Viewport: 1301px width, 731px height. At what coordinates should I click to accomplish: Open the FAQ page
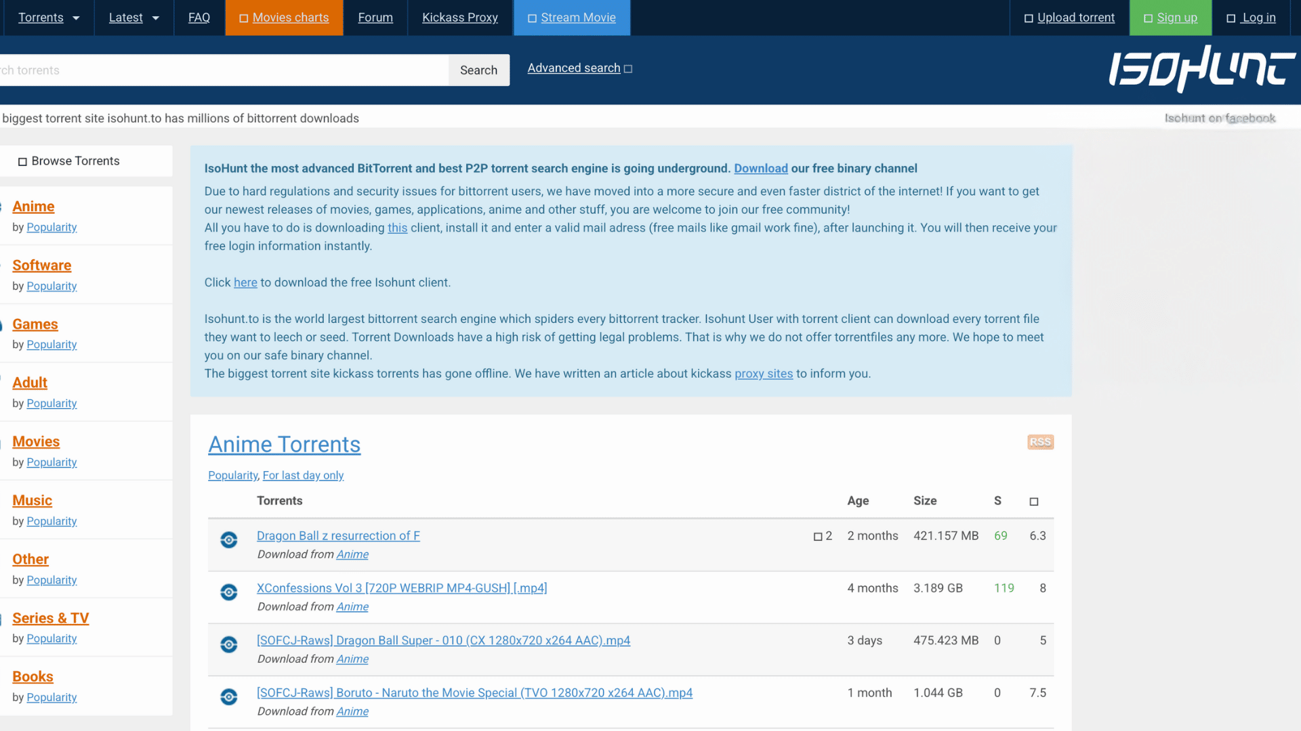pos(199,18)
